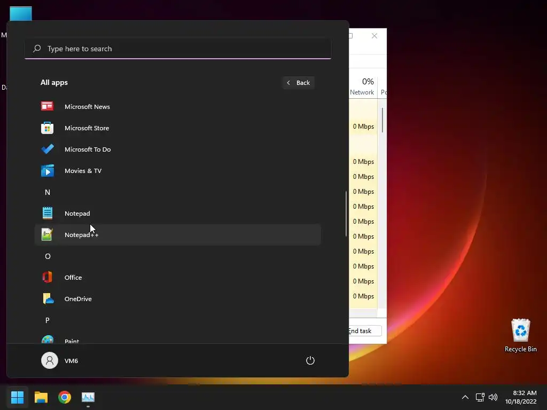Click the search magnifier icon
The height and width of the screenshot is (410, 547).
coord(37,49)
